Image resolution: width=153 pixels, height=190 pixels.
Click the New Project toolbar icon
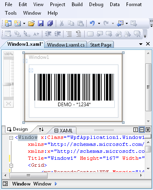[8, 23]
